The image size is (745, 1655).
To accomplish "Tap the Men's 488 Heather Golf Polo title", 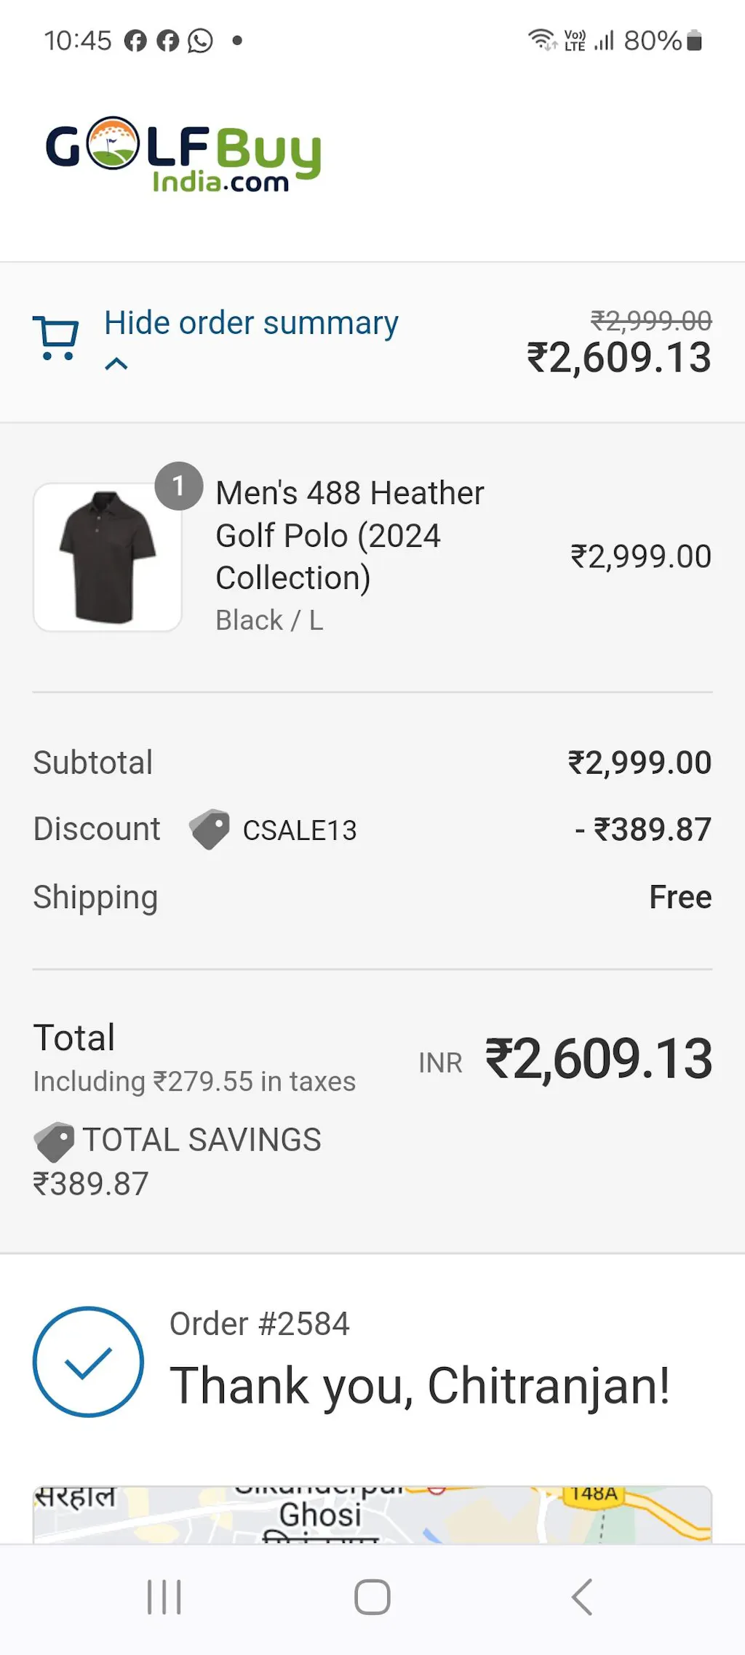I will tap(349, 535).
